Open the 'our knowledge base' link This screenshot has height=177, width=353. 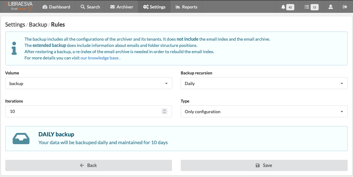[x=100, y=58]
